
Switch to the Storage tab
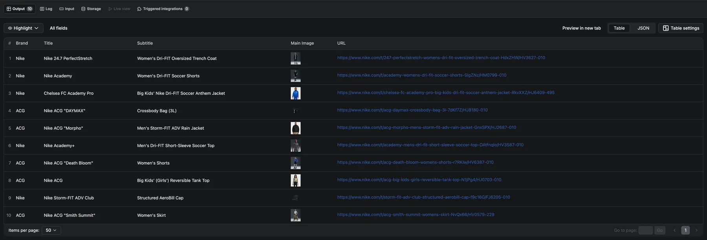(x=91, y=9)
